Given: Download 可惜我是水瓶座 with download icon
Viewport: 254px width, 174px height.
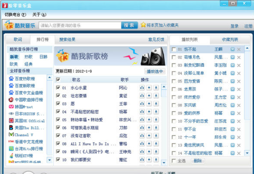Looking at the screenshot, I should [156, 128].
